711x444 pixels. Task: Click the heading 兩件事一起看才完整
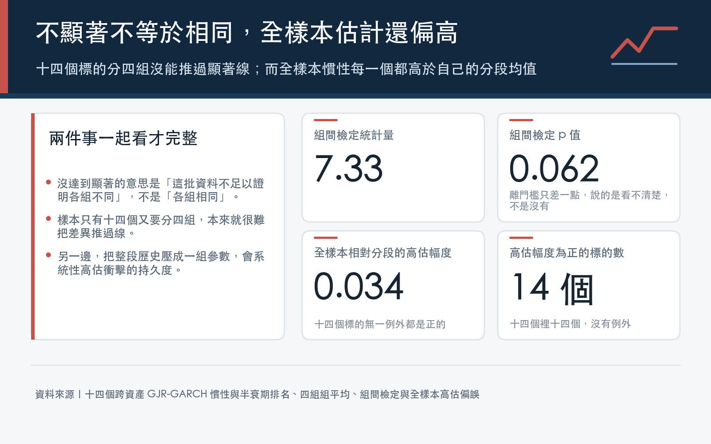123,138
